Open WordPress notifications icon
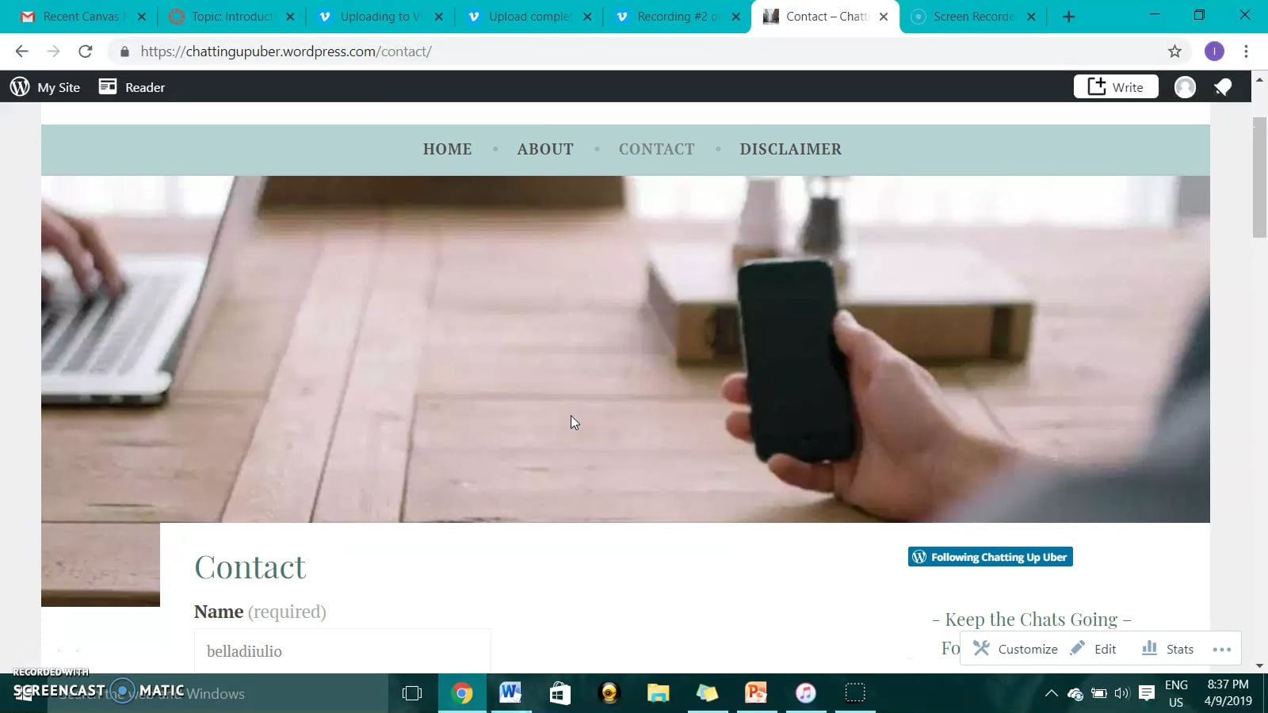The image size is (1268, 713). pos(1223,87)
